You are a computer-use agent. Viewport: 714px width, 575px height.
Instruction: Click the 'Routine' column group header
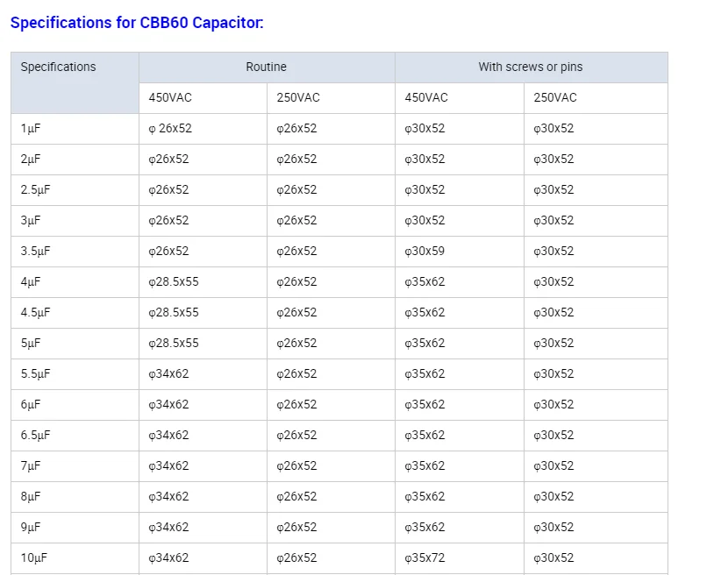(266, 67)
